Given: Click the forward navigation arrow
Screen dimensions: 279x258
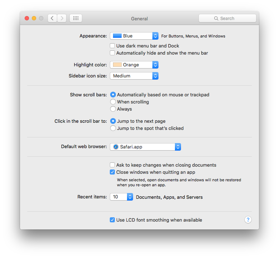Looking at the screenshot, I should 62,18.
